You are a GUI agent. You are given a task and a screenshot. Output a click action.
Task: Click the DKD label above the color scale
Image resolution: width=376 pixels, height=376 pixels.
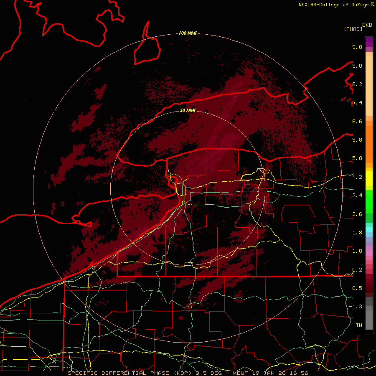click(367, 25)
